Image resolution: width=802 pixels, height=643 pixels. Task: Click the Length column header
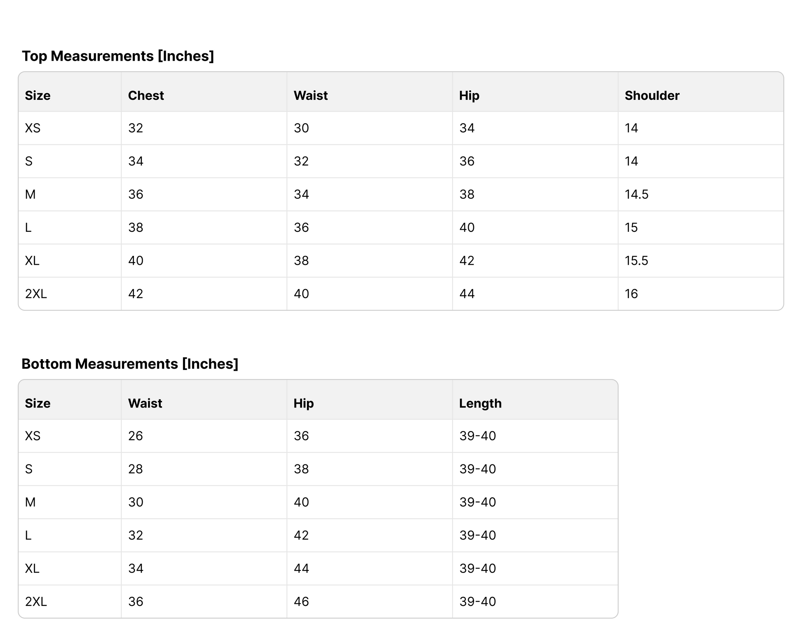(x=480, y=403)
